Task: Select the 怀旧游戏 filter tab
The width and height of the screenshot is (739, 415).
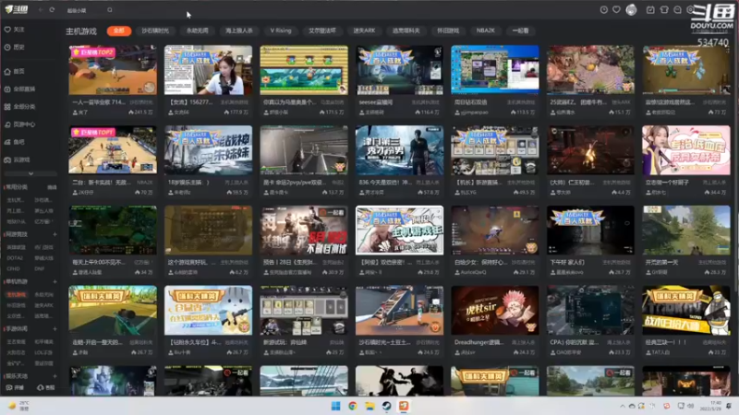Action: (x=448, y=30)
